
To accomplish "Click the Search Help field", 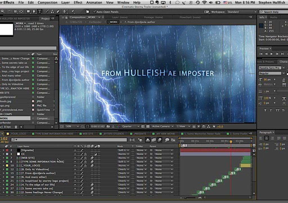I will [x=273, y=12].
